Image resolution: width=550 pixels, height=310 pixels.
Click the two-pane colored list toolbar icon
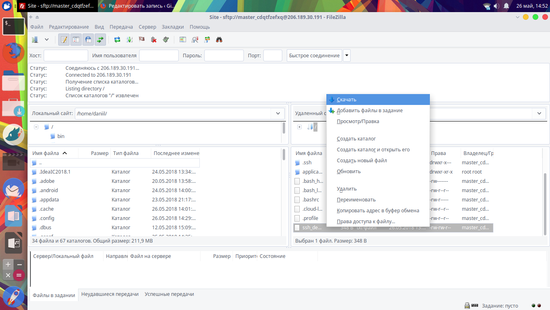[x=183, y=40]
